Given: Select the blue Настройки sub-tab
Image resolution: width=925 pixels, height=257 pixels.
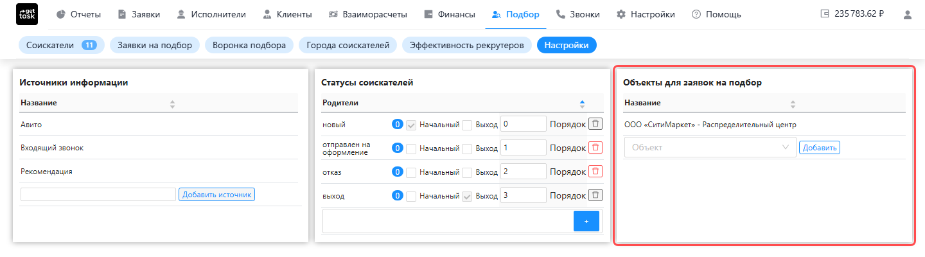Looking at the screenshot, I should (x=567, y=45).
